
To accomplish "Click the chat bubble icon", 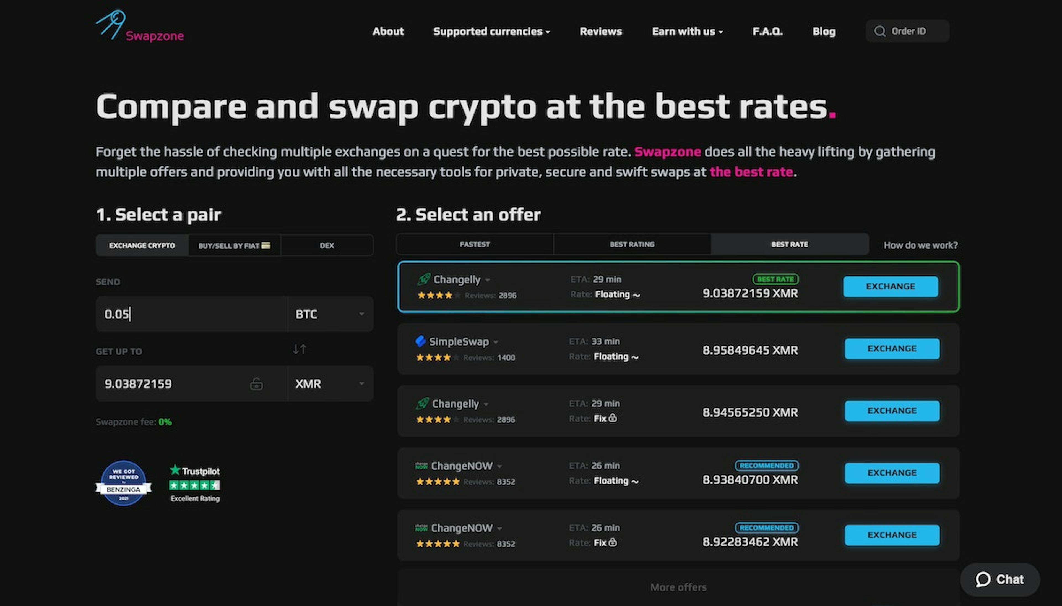I will click(x=983, y=579).
